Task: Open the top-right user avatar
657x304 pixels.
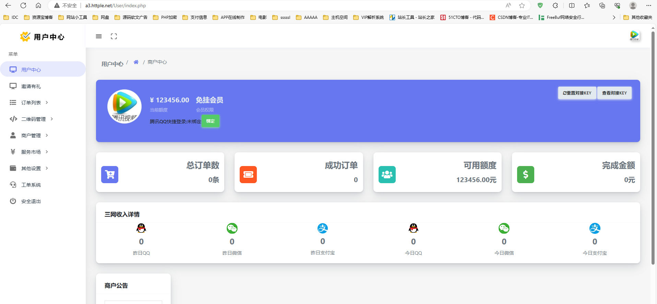Action: coord(634,36)
